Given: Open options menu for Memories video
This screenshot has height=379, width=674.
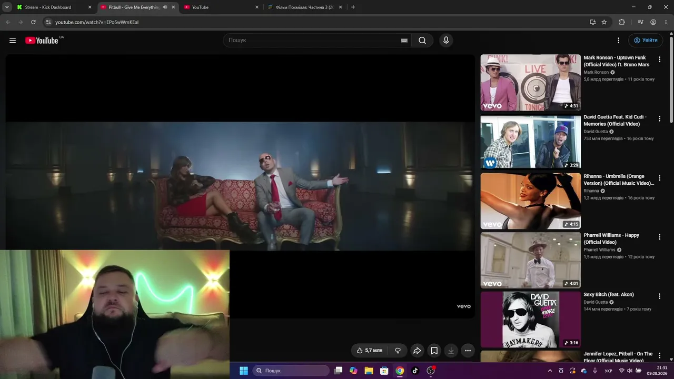Looking at the screenshot, I should coord(659,119).
